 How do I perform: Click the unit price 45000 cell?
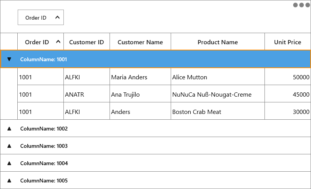point(288,94)
